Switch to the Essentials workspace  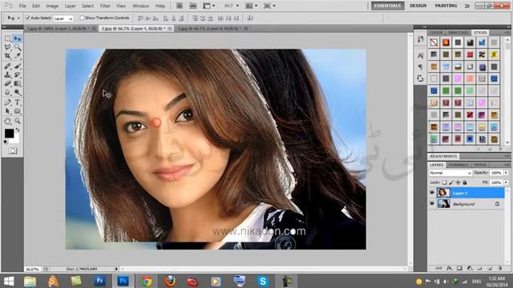point(387,6)
